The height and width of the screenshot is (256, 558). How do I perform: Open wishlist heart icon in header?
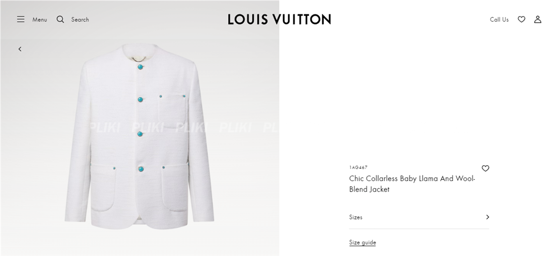click(521, 19)
